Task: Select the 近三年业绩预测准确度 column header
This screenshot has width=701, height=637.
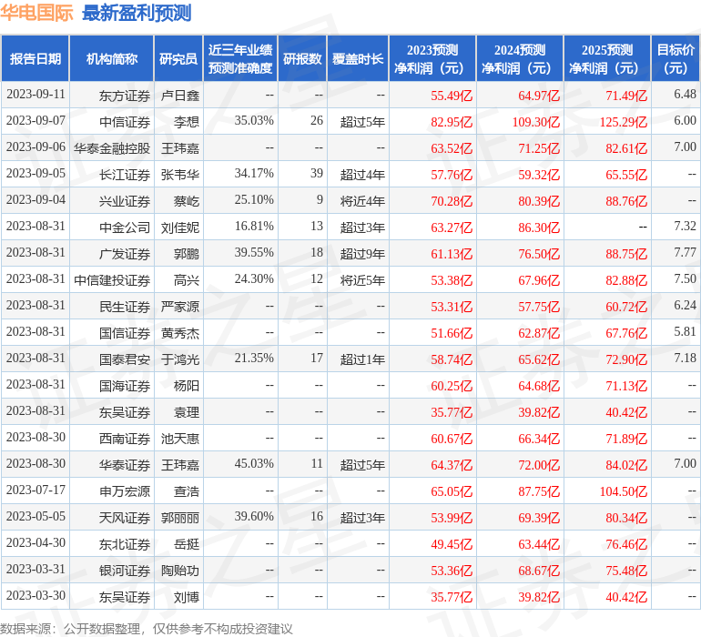Action: point(240,58)
